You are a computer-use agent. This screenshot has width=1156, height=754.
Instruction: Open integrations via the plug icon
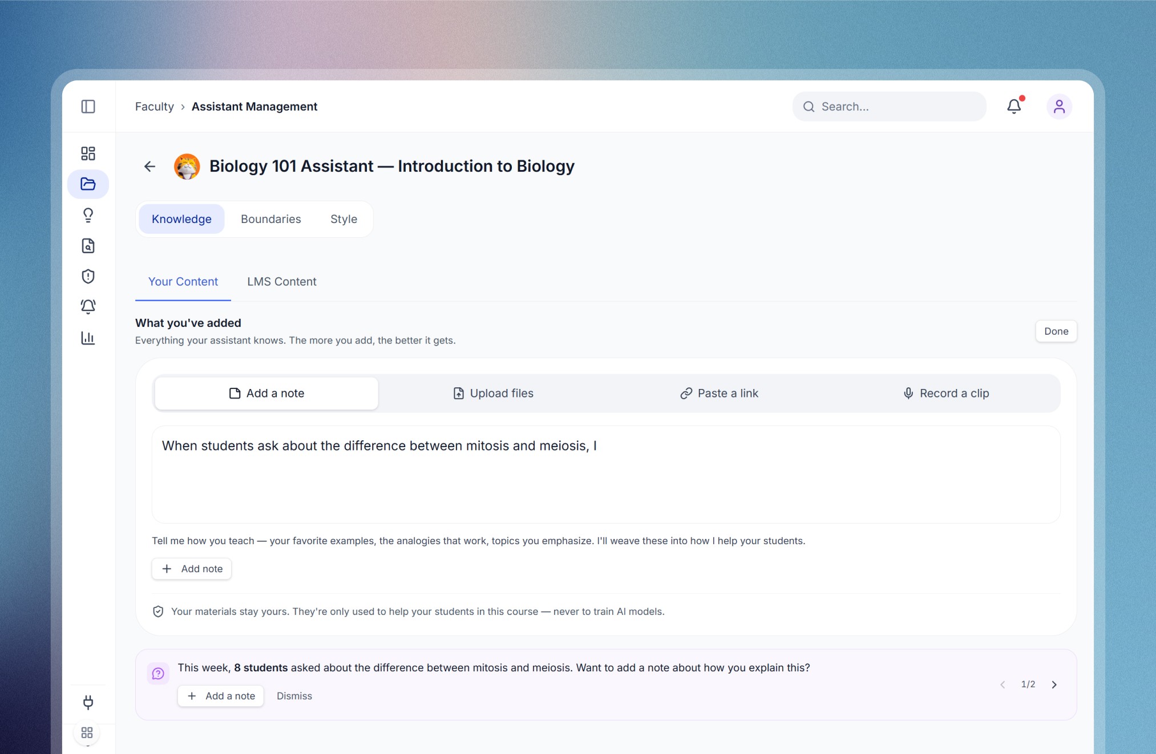coord(88,703)
